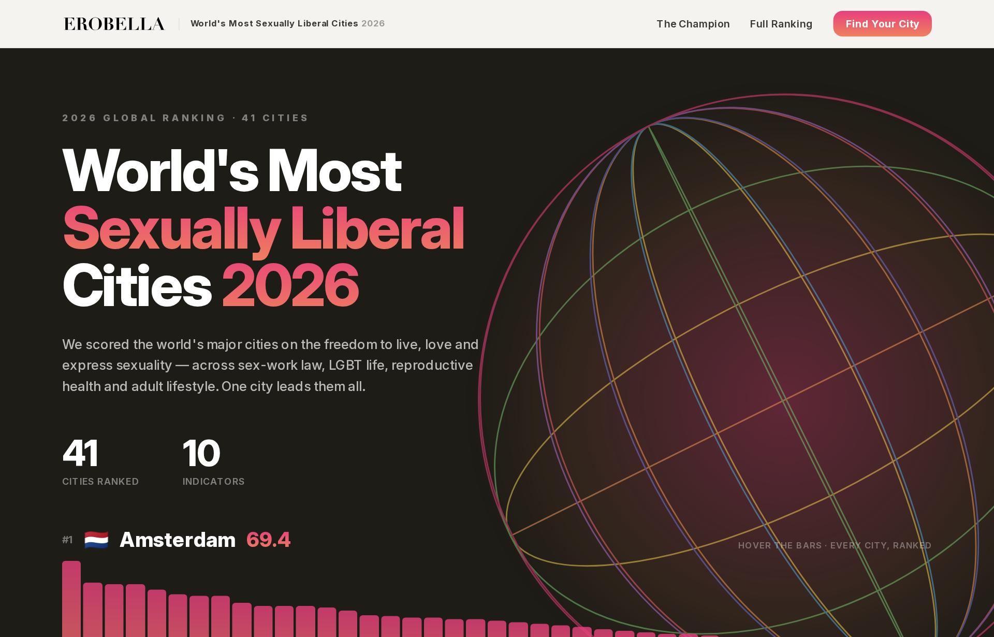Click the INDICATORS label
This screenshot has height=637, width=994.
(214, 481)
